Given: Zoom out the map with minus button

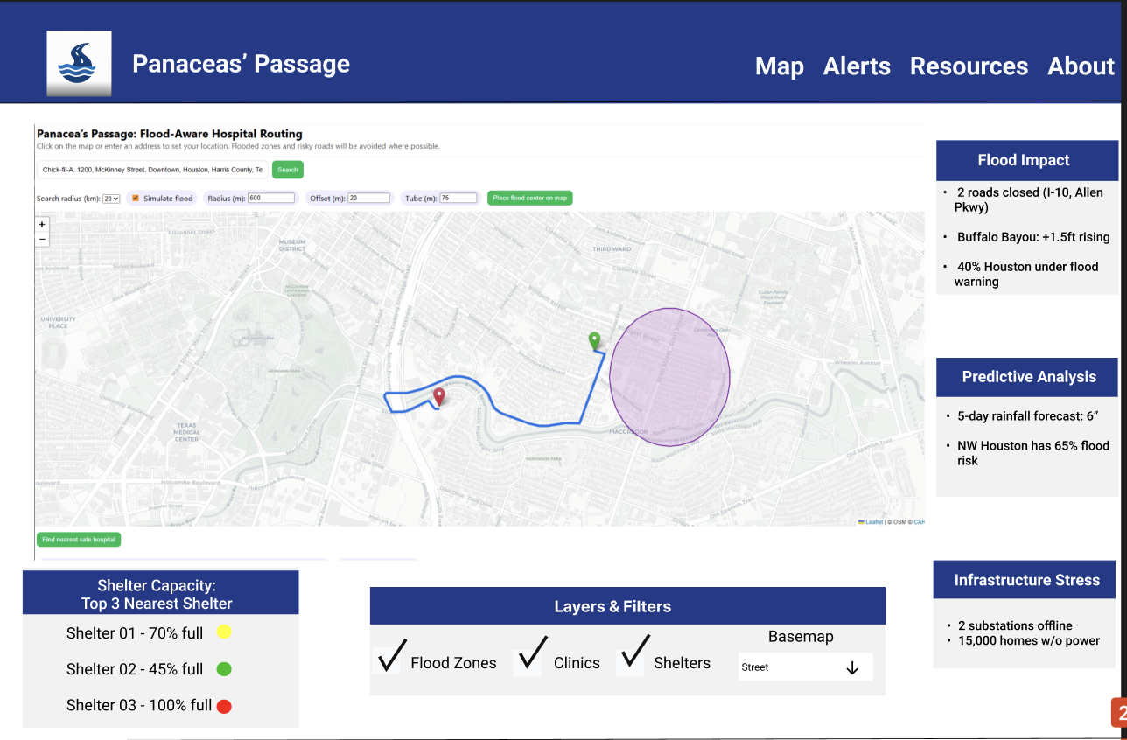Looking at the screenshot, I should coord(43,239).
